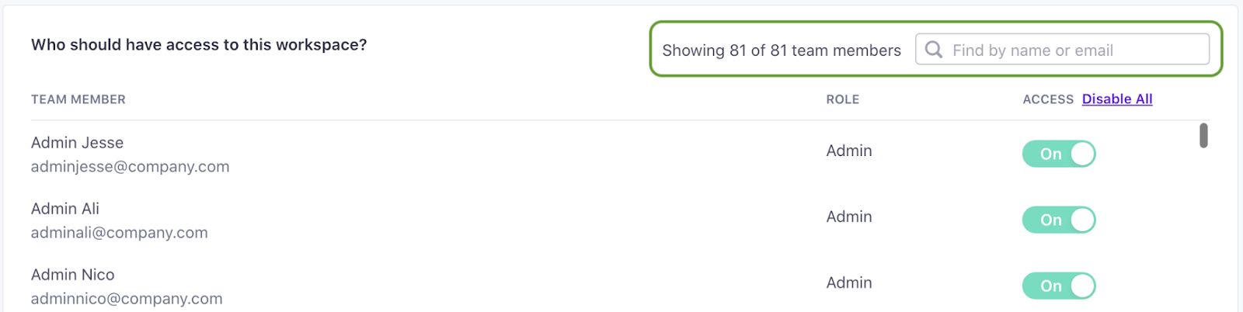
Task: Click the Showing 81 of 81 team members text
Action: 781,50
